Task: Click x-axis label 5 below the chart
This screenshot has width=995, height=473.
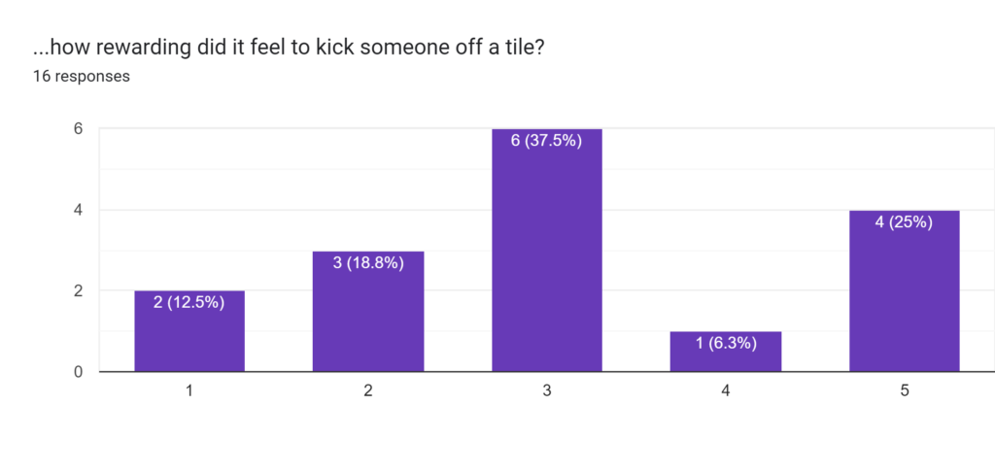Action: pyautogui.click(x=905, y=389)
